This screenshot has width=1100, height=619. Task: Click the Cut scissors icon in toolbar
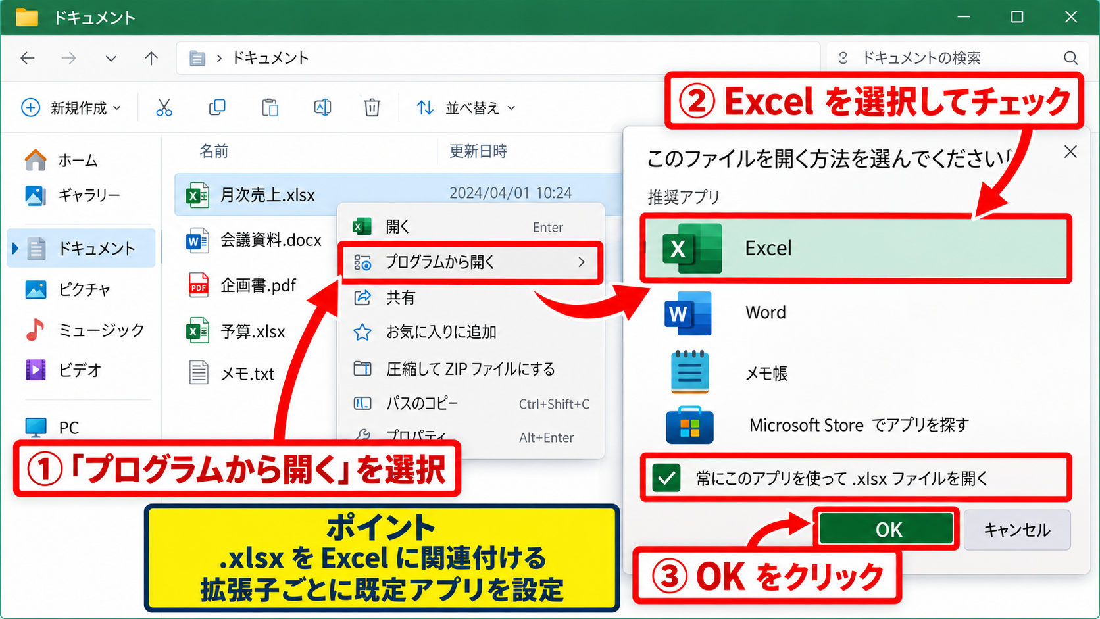pos(164,107)
